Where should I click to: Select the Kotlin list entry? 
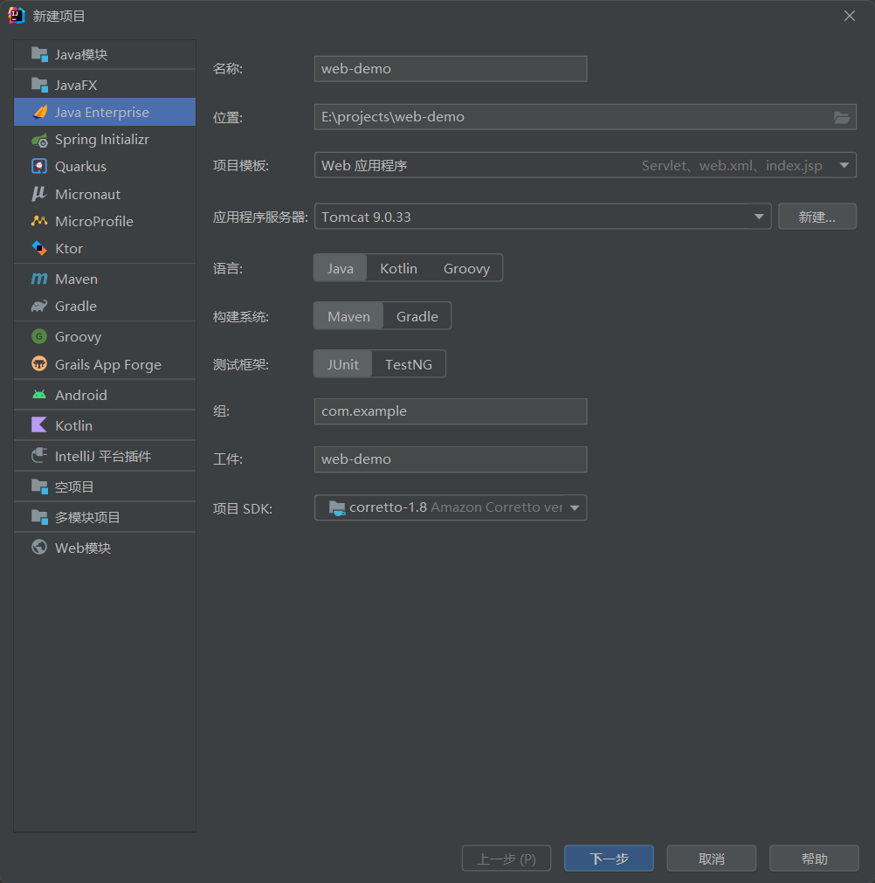click(105, 425)
